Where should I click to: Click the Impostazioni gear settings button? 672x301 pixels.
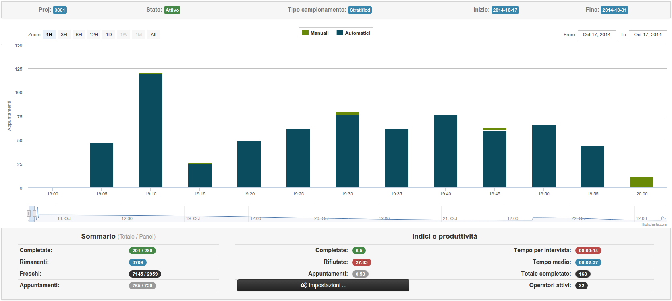(323, 285)
